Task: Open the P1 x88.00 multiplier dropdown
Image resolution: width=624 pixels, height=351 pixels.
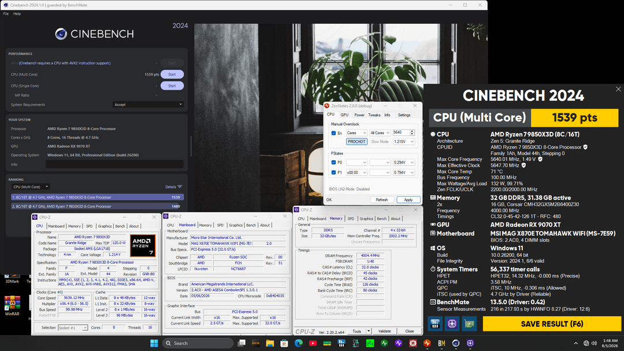Action: coord(356,172)
